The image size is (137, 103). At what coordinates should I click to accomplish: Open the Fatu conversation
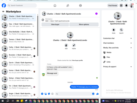[18, 25]
